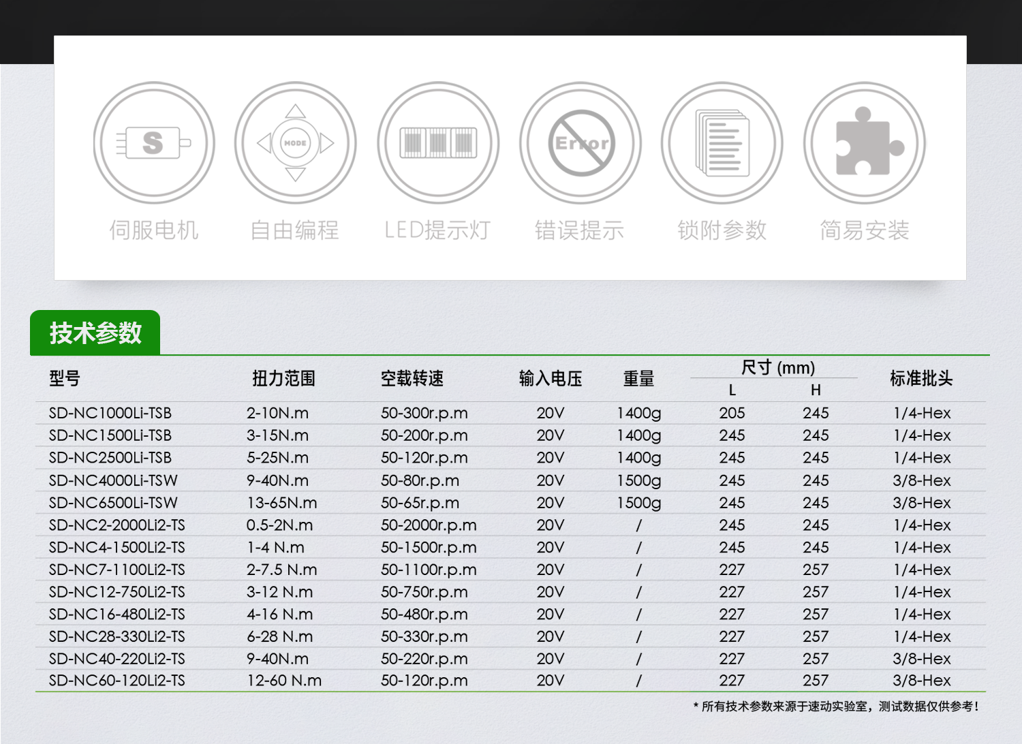Click the 空载转速 column header

pyautogui.click(x=412, y=379)
